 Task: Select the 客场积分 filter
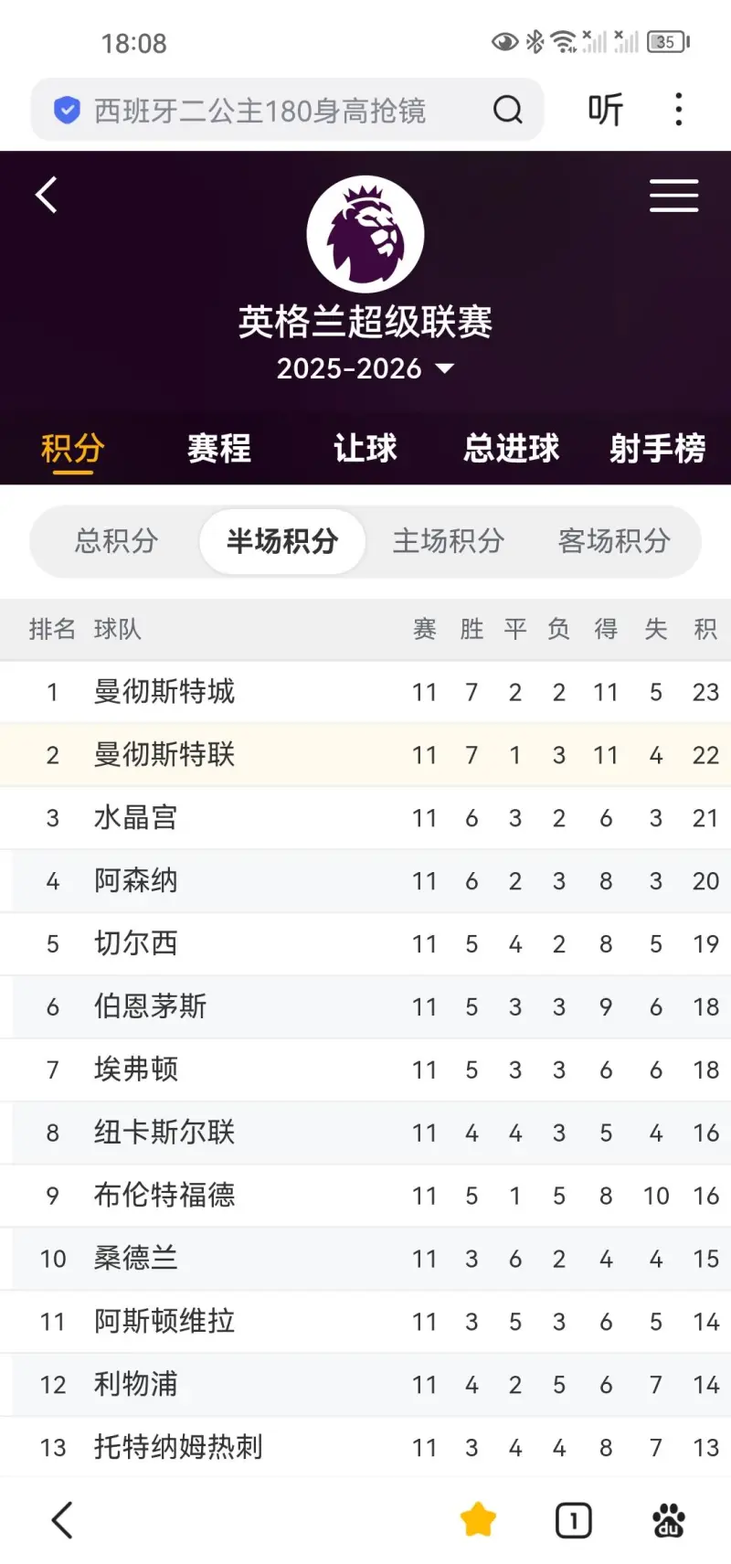coord(614,541)
